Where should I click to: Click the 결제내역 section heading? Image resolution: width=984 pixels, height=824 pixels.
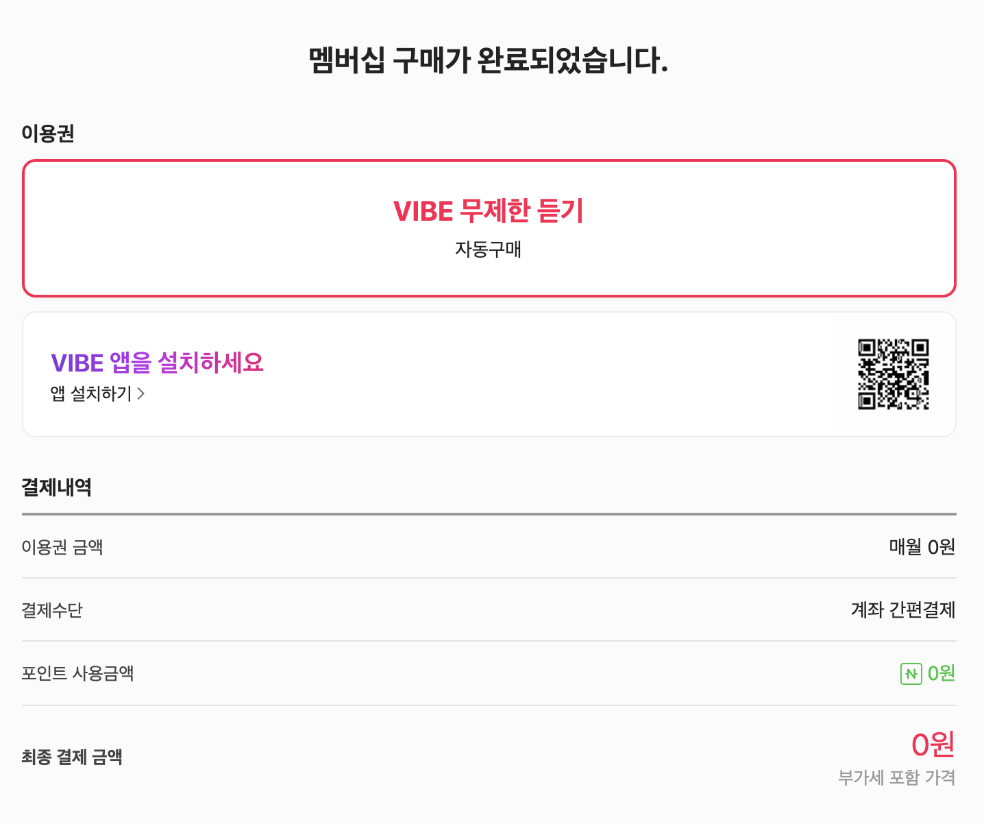coord(56,487)
